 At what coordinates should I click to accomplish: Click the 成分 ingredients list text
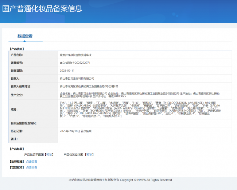[x=140, y=110]
